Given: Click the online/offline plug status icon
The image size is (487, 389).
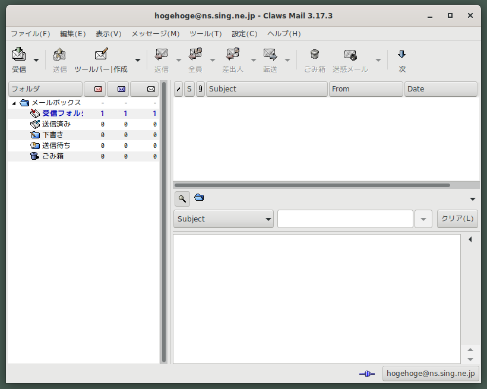Looking at the screenshot, I should (x=367, y=374).
